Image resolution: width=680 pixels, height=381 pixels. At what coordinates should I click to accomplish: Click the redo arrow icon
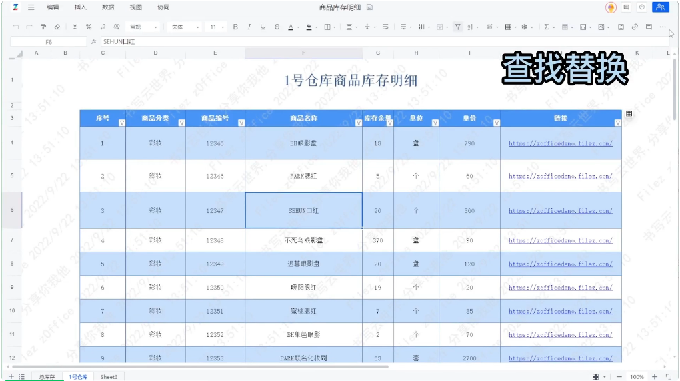coord(29,27)
